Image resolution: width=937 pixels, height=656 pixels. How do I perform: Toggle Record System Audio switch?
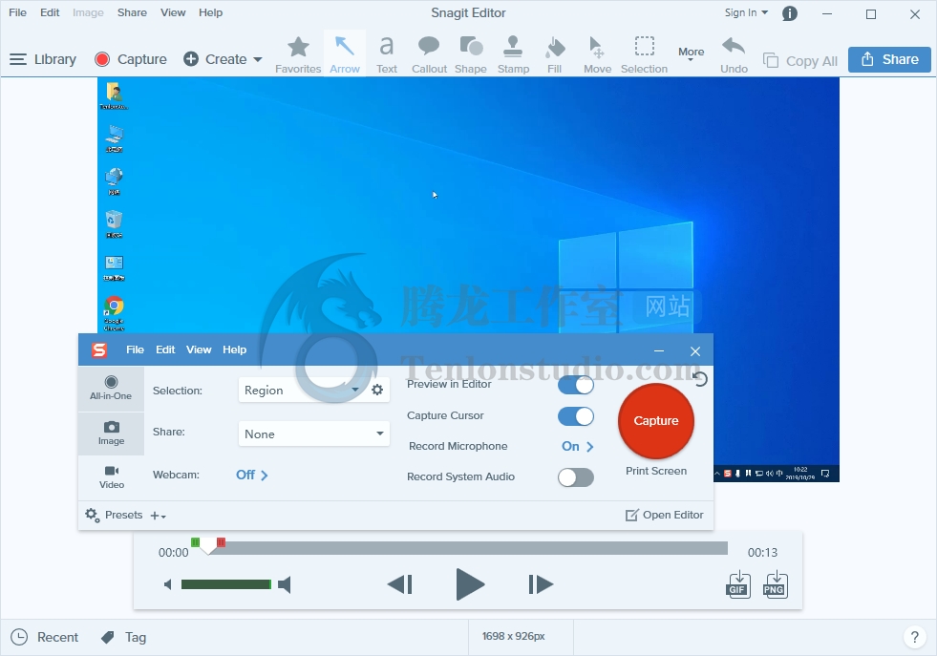coord(575,477)
